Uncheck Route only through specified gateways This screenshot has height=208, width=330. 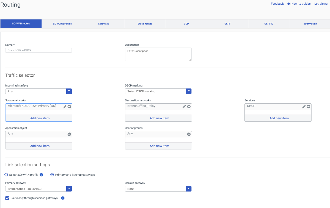click(7, 198)
